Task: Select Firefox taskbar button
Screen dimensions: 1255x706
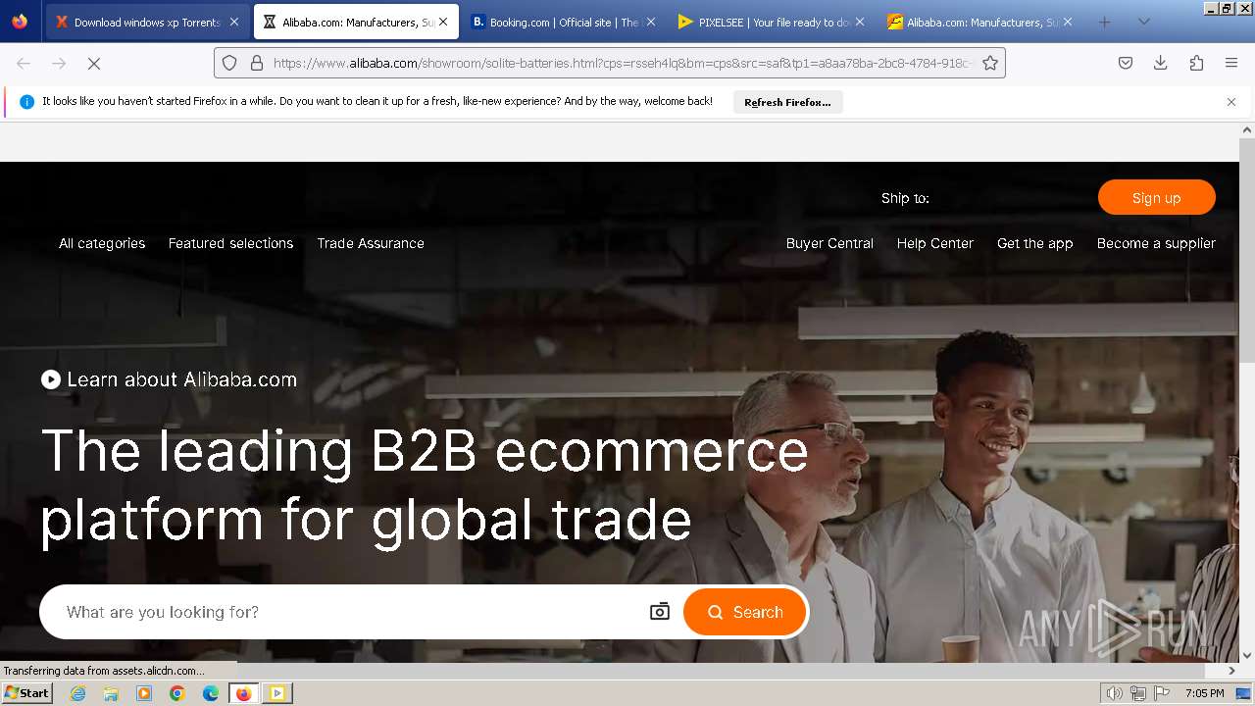Action: tap(243, 693)
